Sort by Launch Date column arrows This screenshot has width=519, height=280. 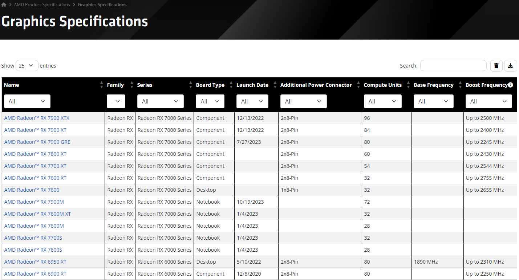pyautogui.click(x=275, y=85)
